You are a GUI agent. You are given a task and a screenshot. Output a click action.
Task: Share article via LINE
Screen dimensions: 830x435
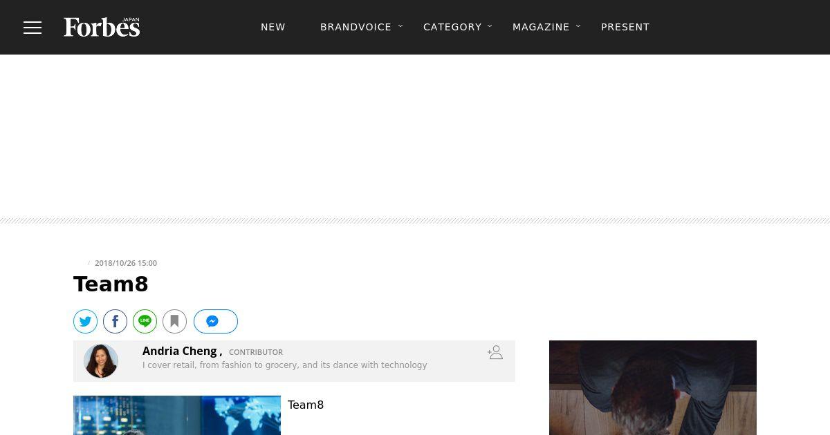tap(145, 321)
